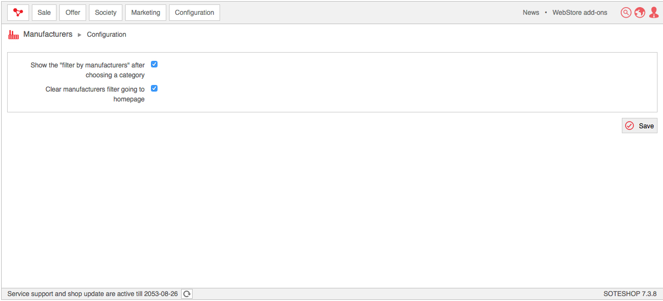Go to the Manufacturers breadcrumb heading

pyautogui.click(x=48, y=34)
